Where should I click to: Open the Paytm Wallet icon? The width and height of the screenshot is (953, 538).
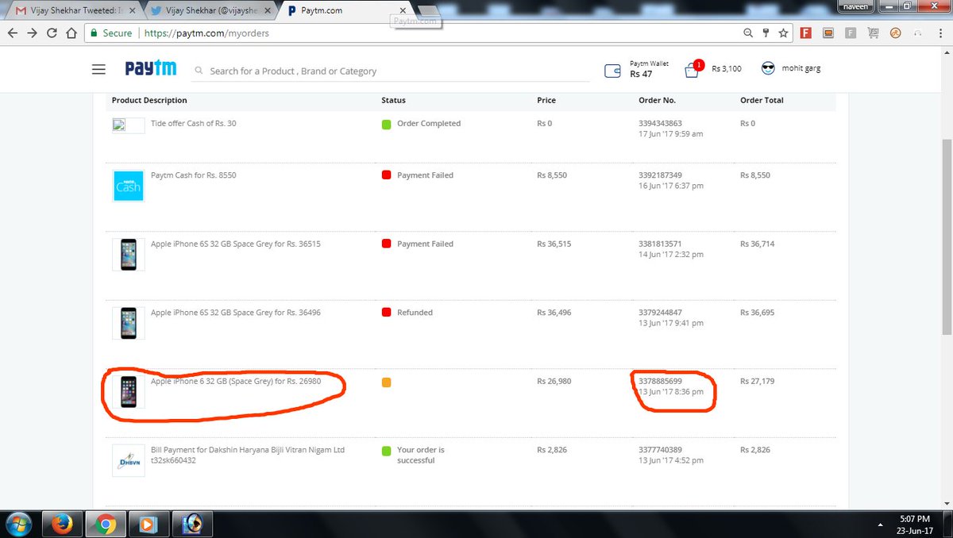(612, 71)
